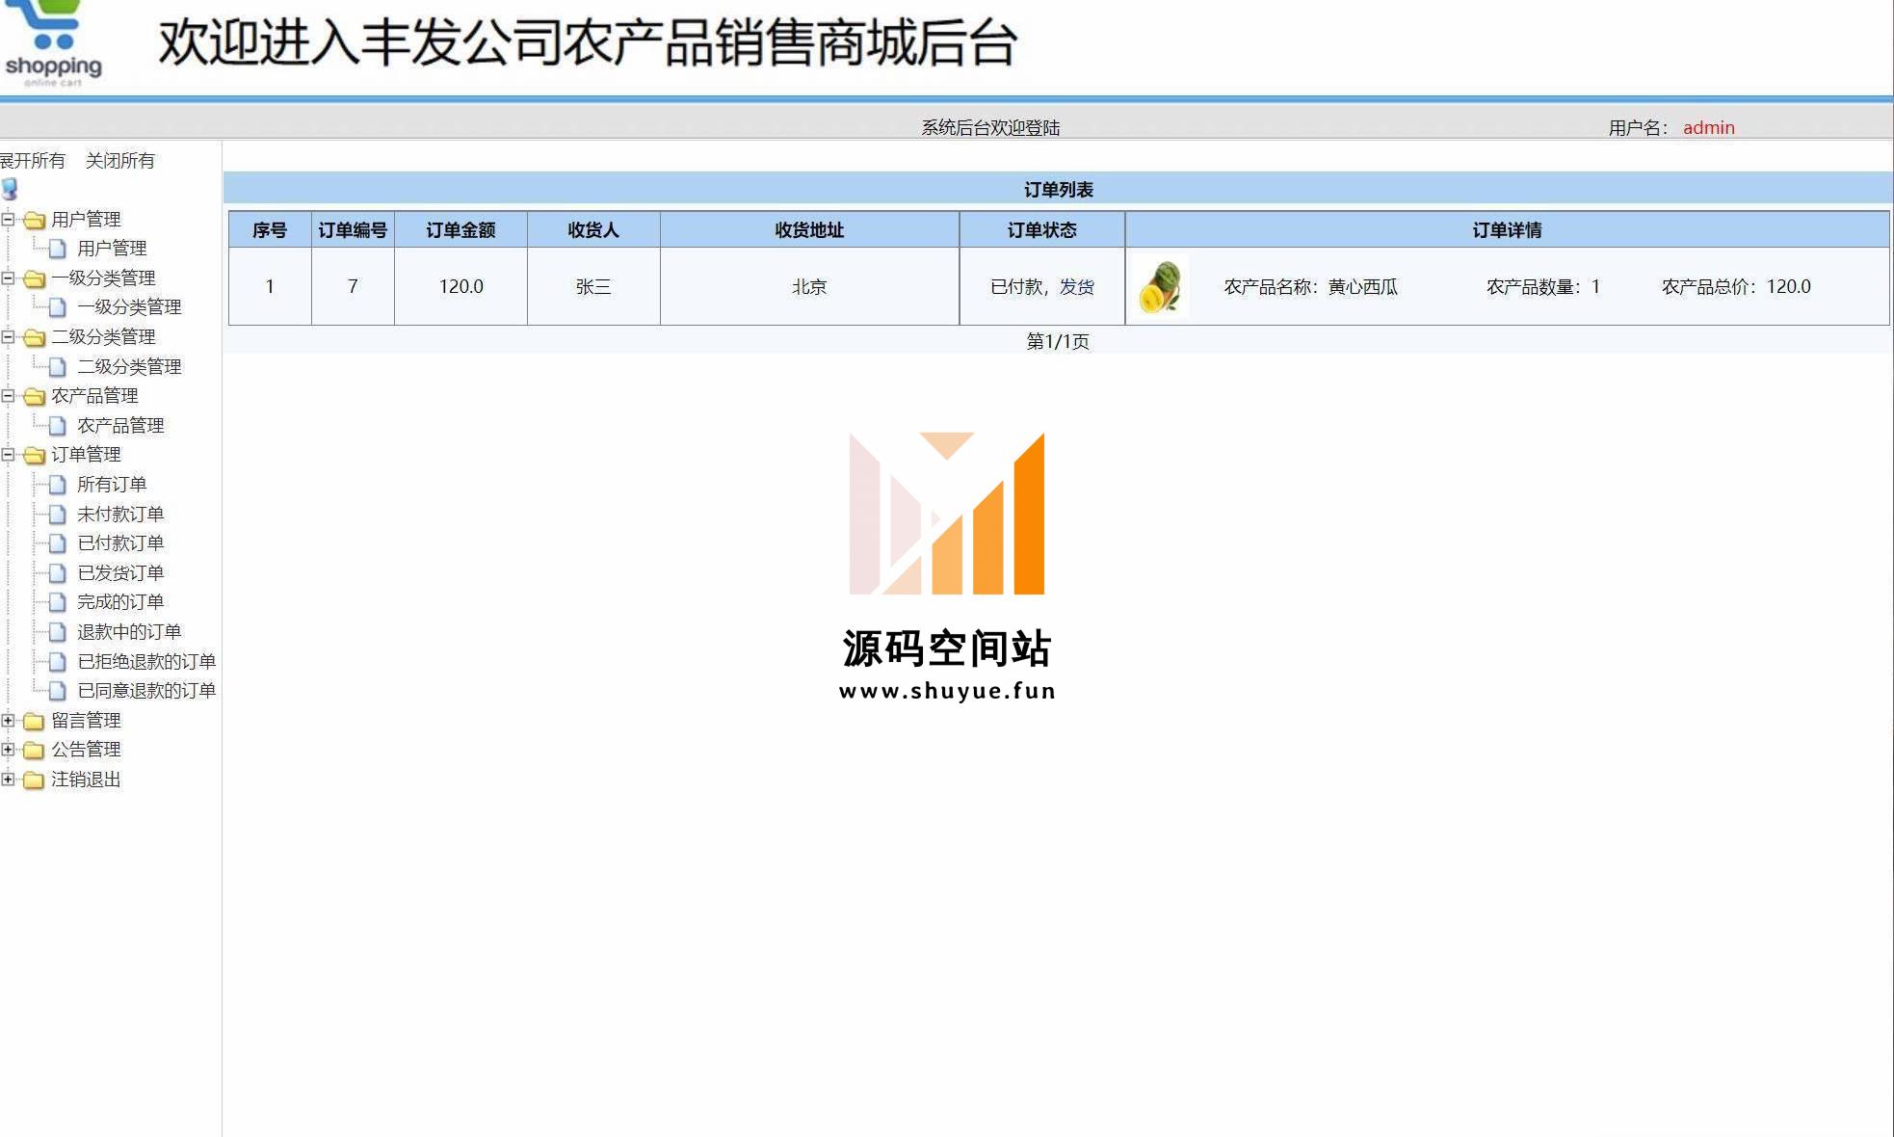
Task: Open 已拒绝退款的订单 in the sidebar
Action: (146, 662)
